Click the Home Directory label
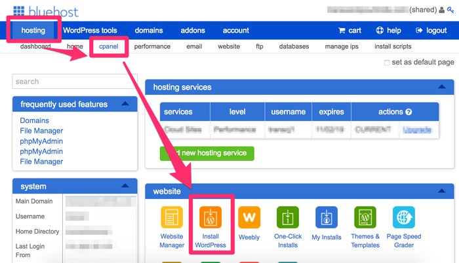This screenshot has width=459, height=263. pyautogui.click(x=37, y=232)
